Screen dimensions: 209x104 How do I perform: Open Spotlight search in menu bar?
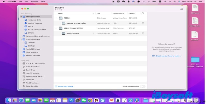point(170,2)
